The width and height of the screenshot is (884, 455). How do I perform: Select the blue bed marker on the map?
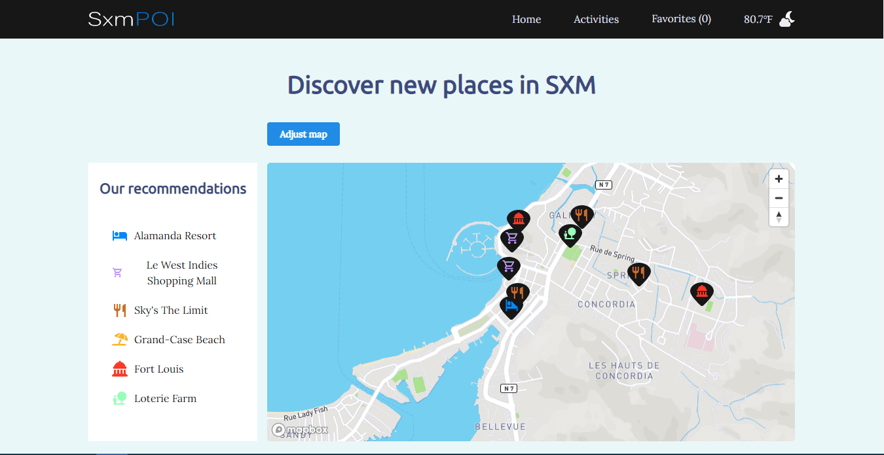pyautogui.click(x=511, y=307)
